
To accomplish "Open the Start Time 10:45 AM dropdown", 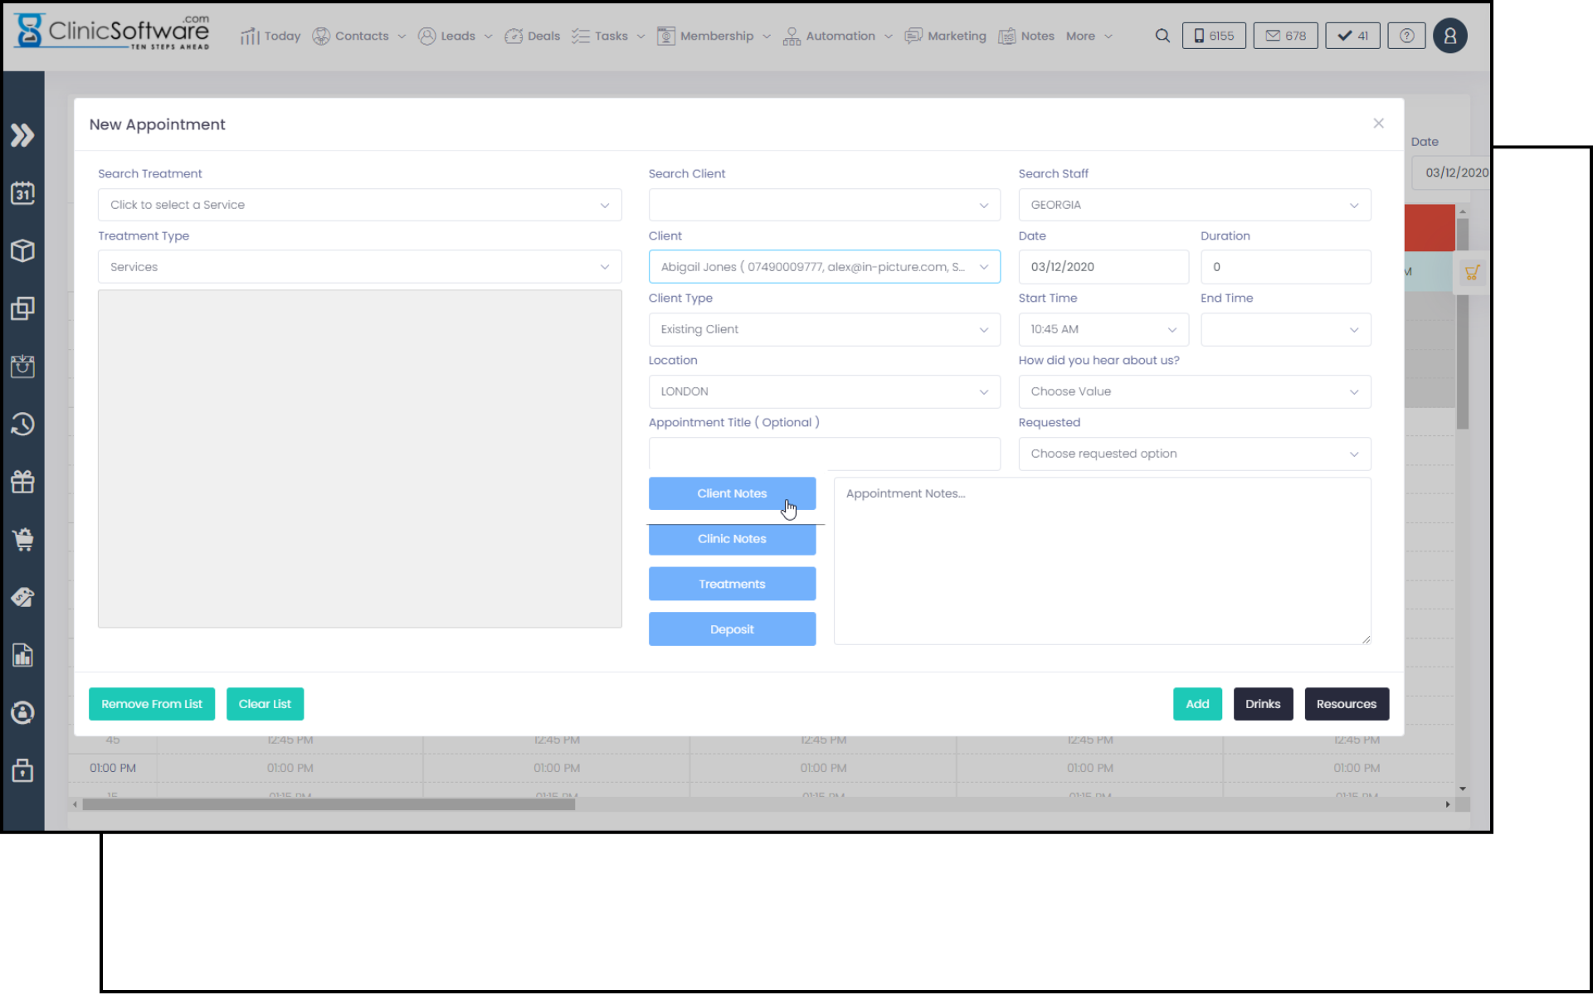I will (1103, 329).
